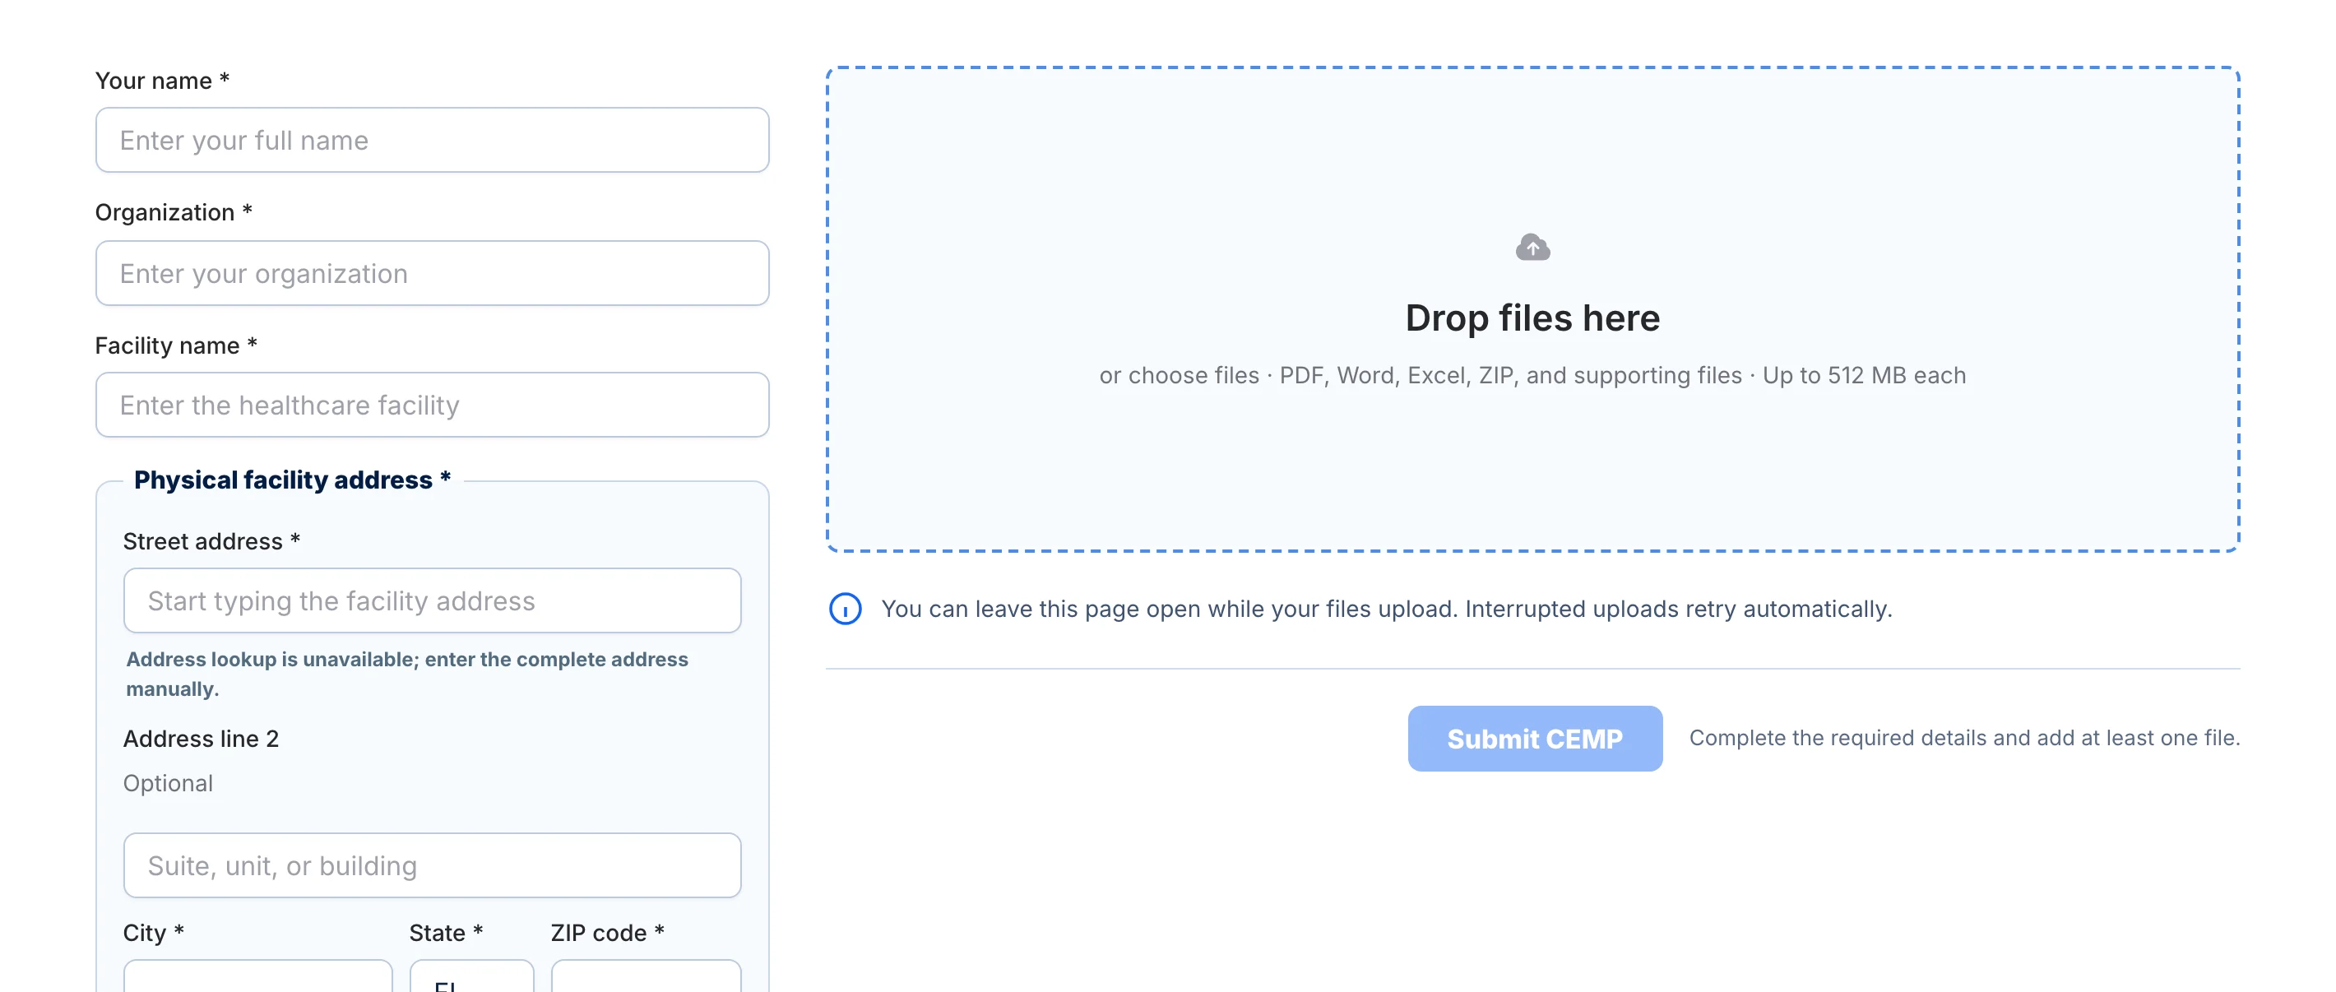Select the Facility name input field
Image resolution: width=2336 pixels, height=992 pixels.
pyautogui.click(x=433, y=405)
